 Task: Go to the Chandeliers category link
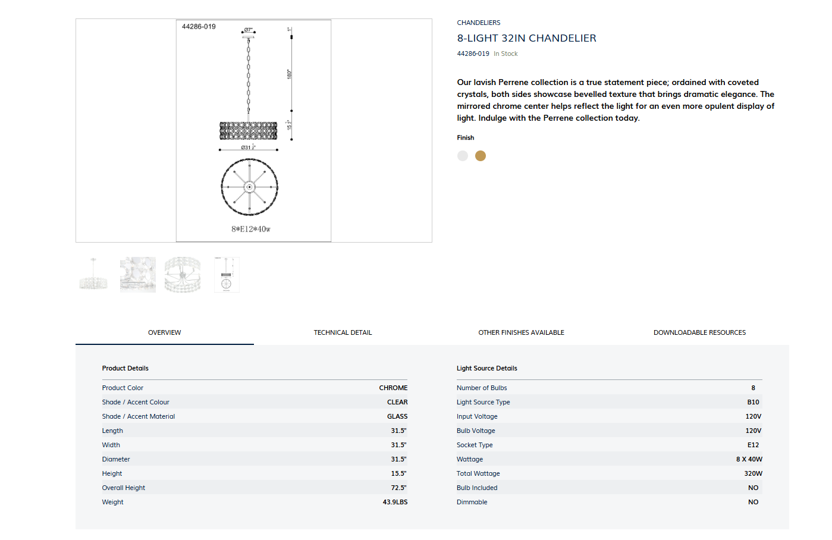(479, 23)
